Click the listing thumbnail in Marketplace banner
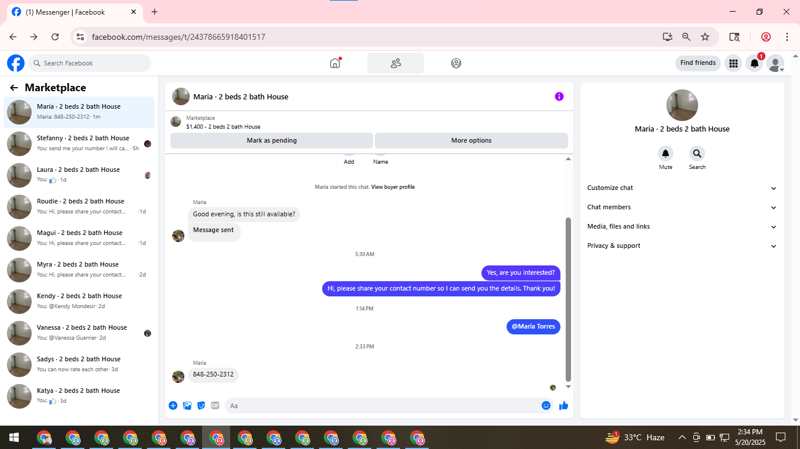The height and width of the screenshot is (449, 800). tap(176, 122)
